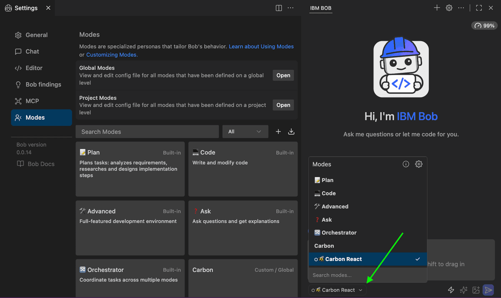This screenshot has width=501, height=298.
Task: Click Open next to Global Modes
Action: (283, 75)
